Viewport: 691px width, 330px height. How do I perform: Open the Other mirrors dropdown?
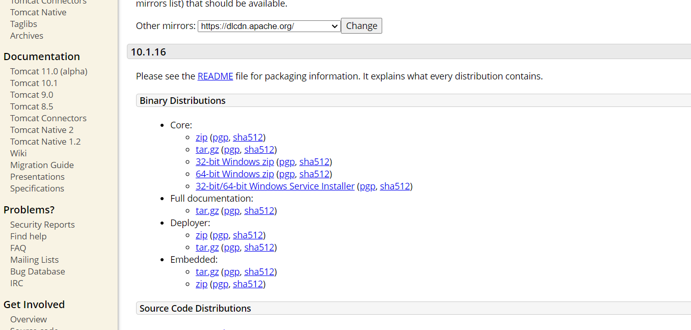tap(269, 26)
